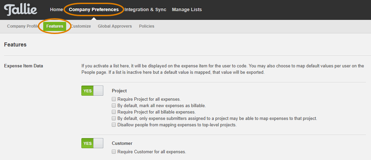
Task: Check Require Project for all expenses
Action: tap(114, 99)
